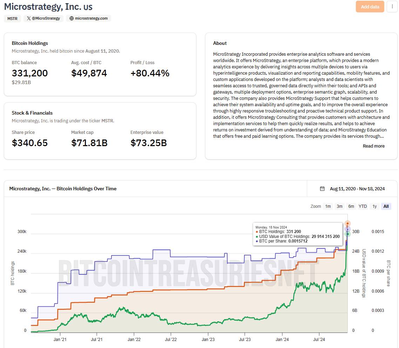This screenshot has height=348, width=399.
Task: Click the Microstrategy, Inc. page title
Action: click(x=48, y=7)
